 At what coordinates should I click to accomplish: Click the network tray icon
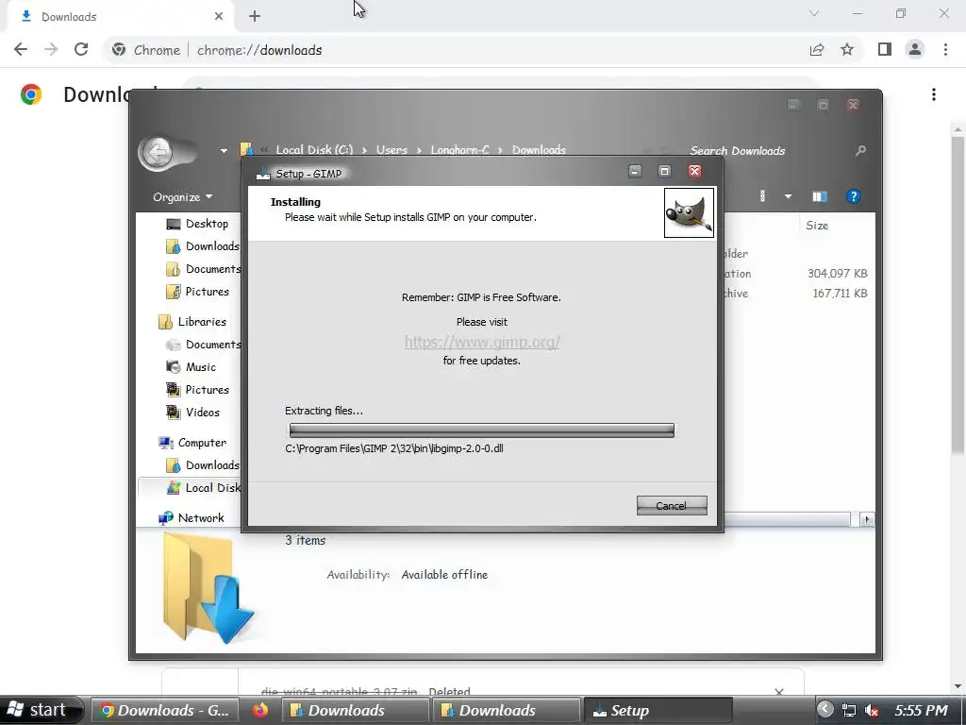[x=849, y=711]
